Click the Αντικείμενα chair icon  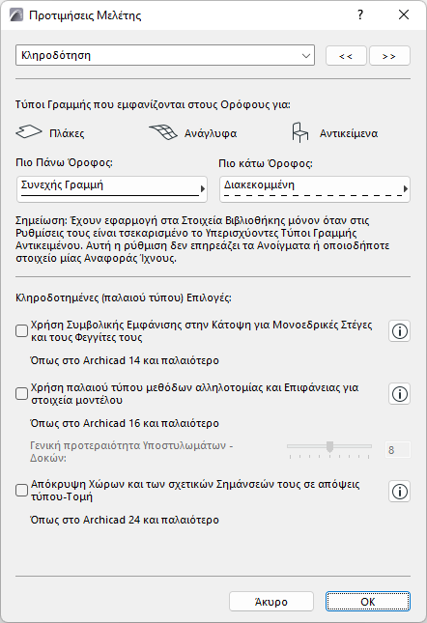299,132
